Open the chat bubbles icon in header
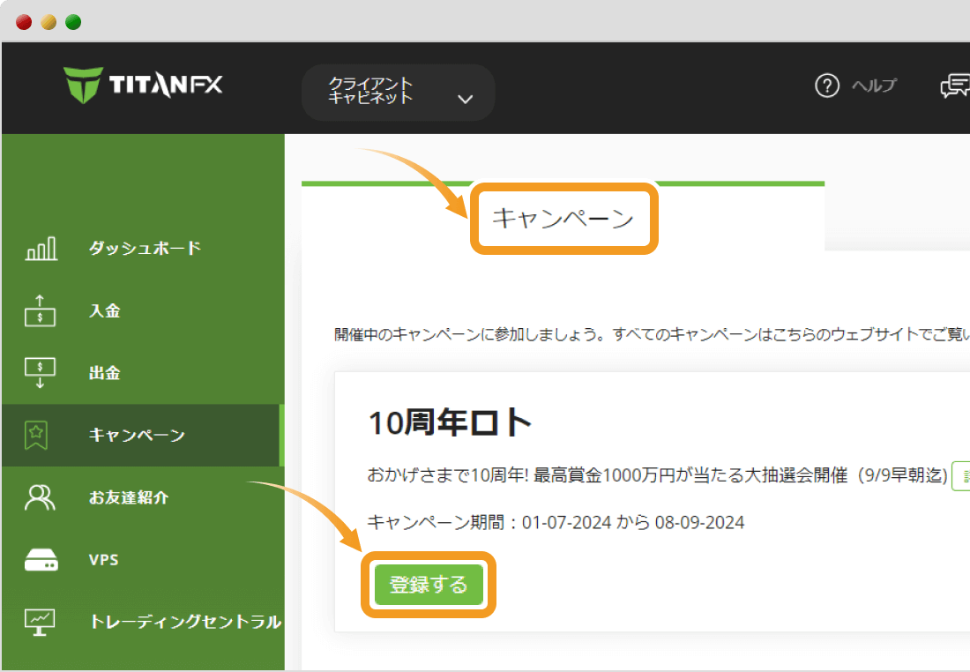 (954, 86)
